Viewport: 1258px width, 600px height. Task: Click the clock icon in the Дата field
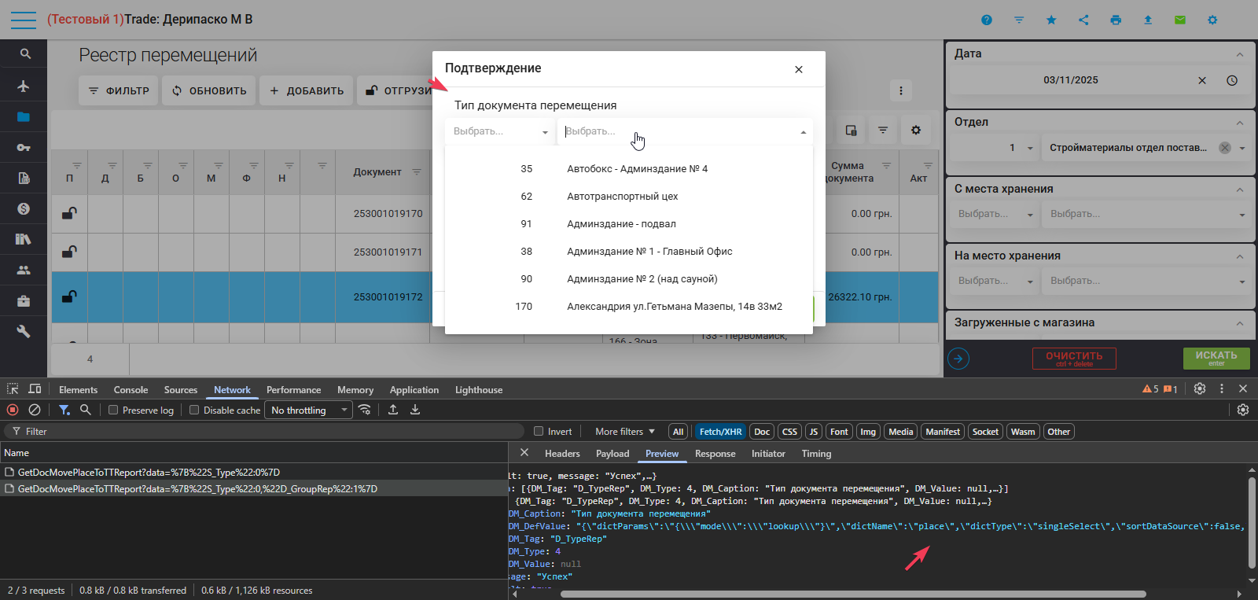[1232, 80]
